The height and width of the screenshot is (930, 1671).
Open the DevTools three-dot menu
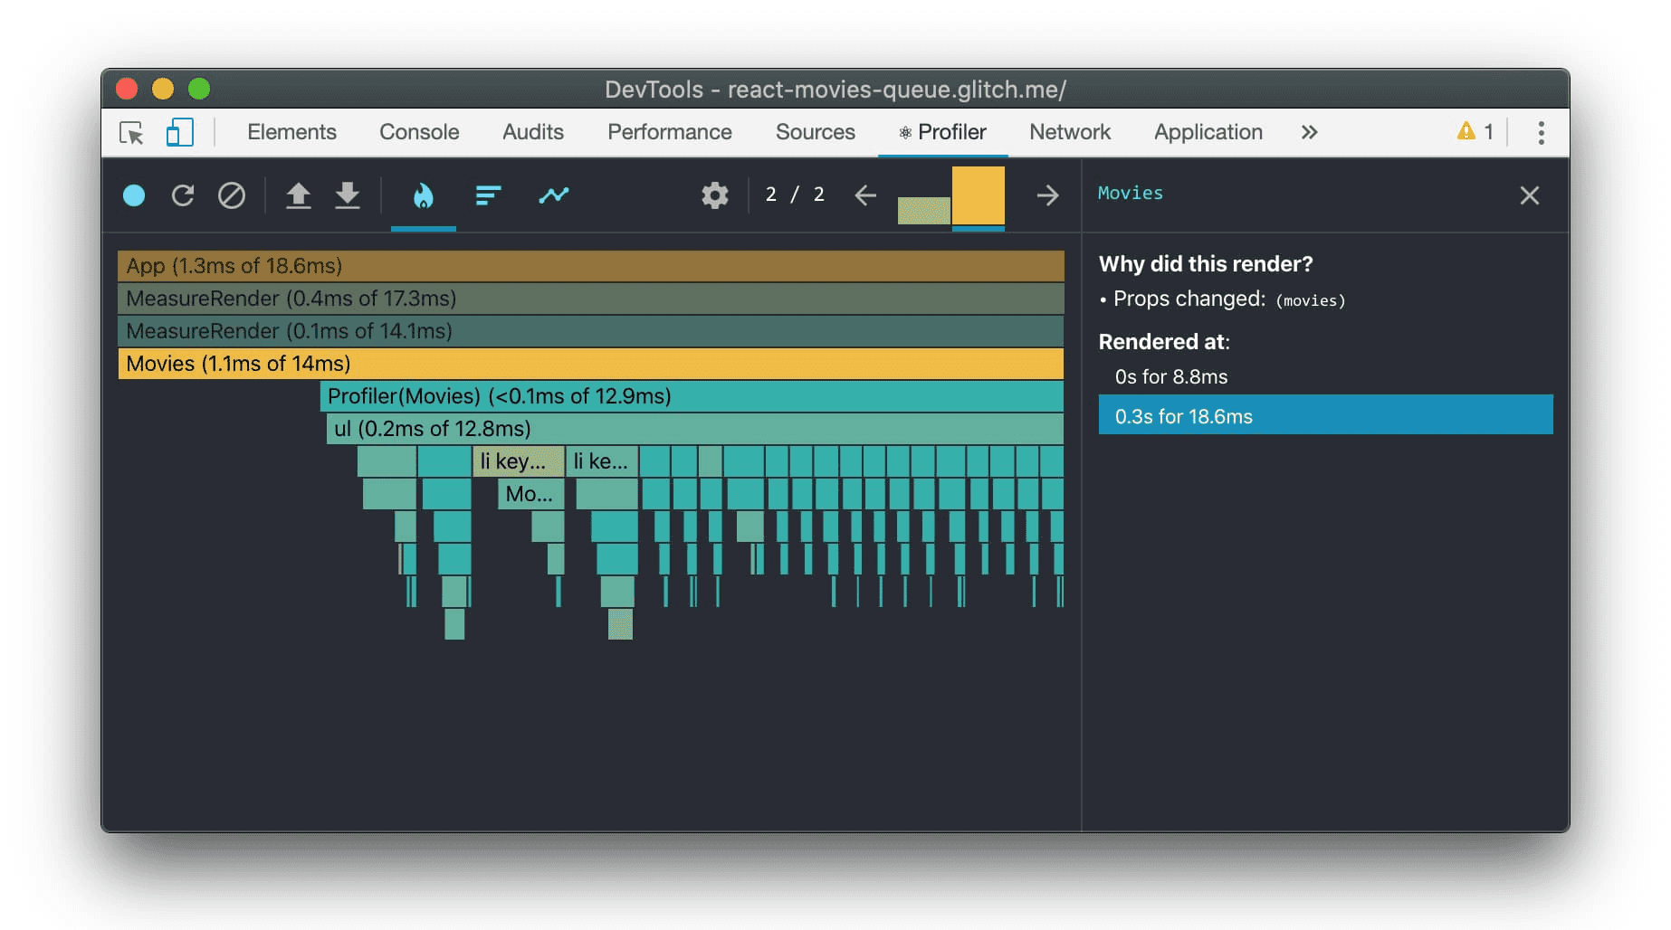pos(1541,133)
